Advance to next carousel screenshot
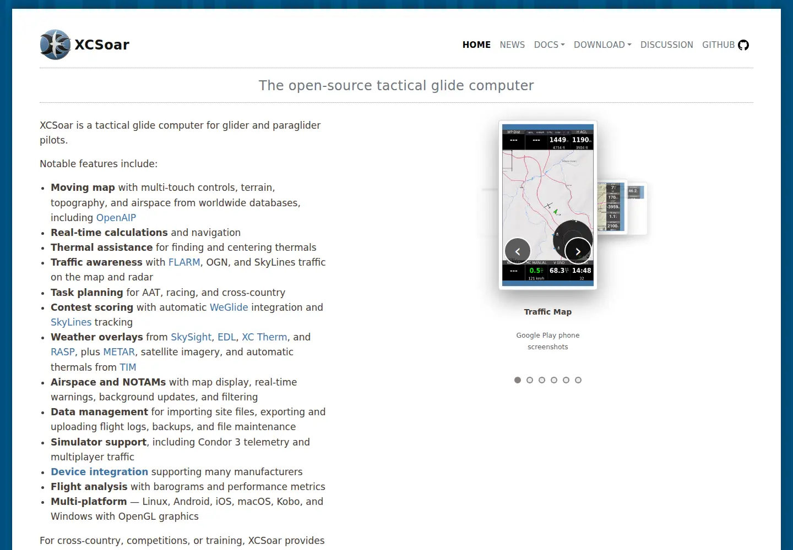Screen dimensions: 793x550 (x=578, y=251)
